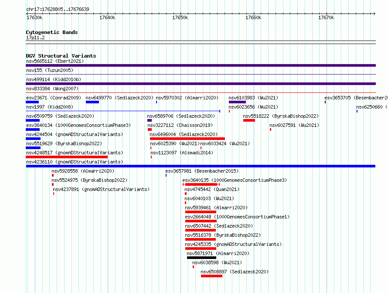Click the 17p11.2 cytogenetic band label
This screenshot has width=388, height=293.
click(x=35, y=37)
